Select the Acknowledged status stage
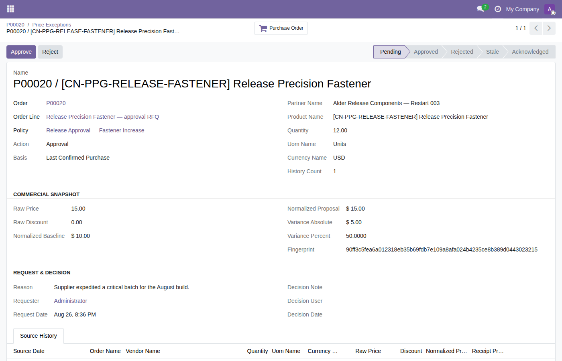 tap(530, 52)
